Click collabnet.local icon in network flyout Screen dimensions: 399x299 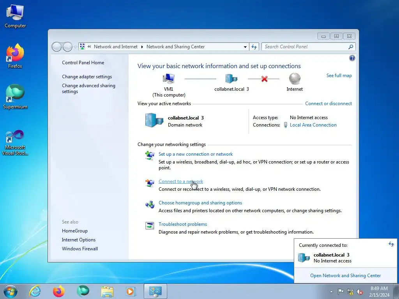pos(304,258)
